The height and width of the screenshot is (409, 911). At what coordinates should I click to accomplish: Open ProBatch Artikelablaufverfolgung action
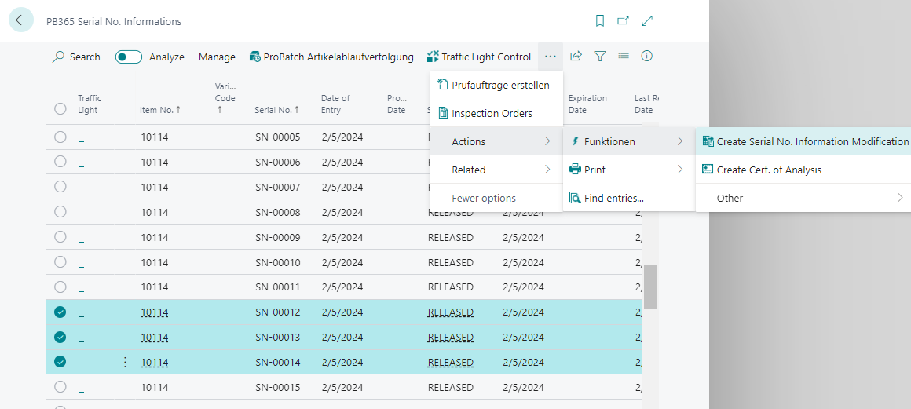(331, 57)
